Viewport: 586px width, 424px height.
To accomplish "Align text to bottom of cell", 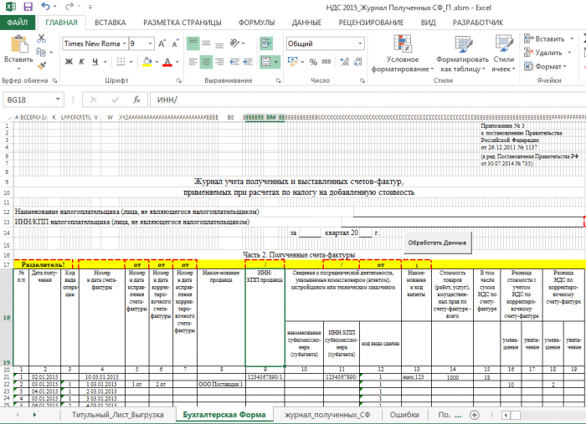I will point(219,43).
